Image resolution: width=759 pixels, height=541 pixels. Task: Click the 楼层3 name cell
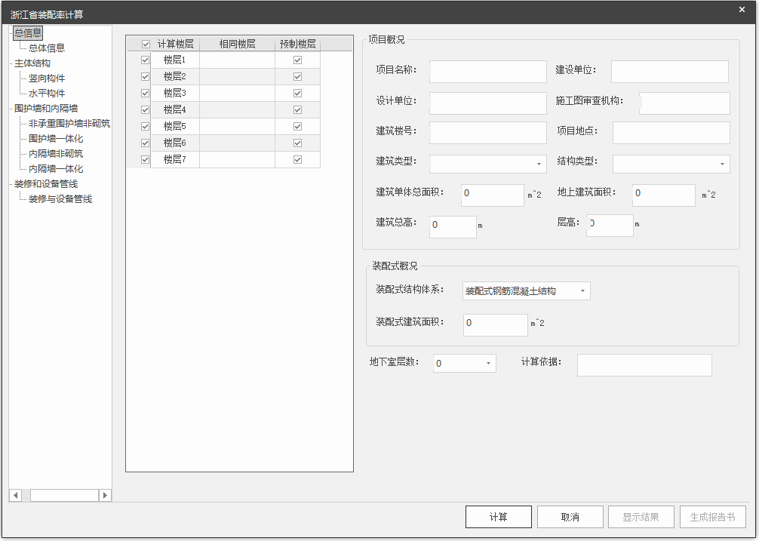click(x=175, y=93)
